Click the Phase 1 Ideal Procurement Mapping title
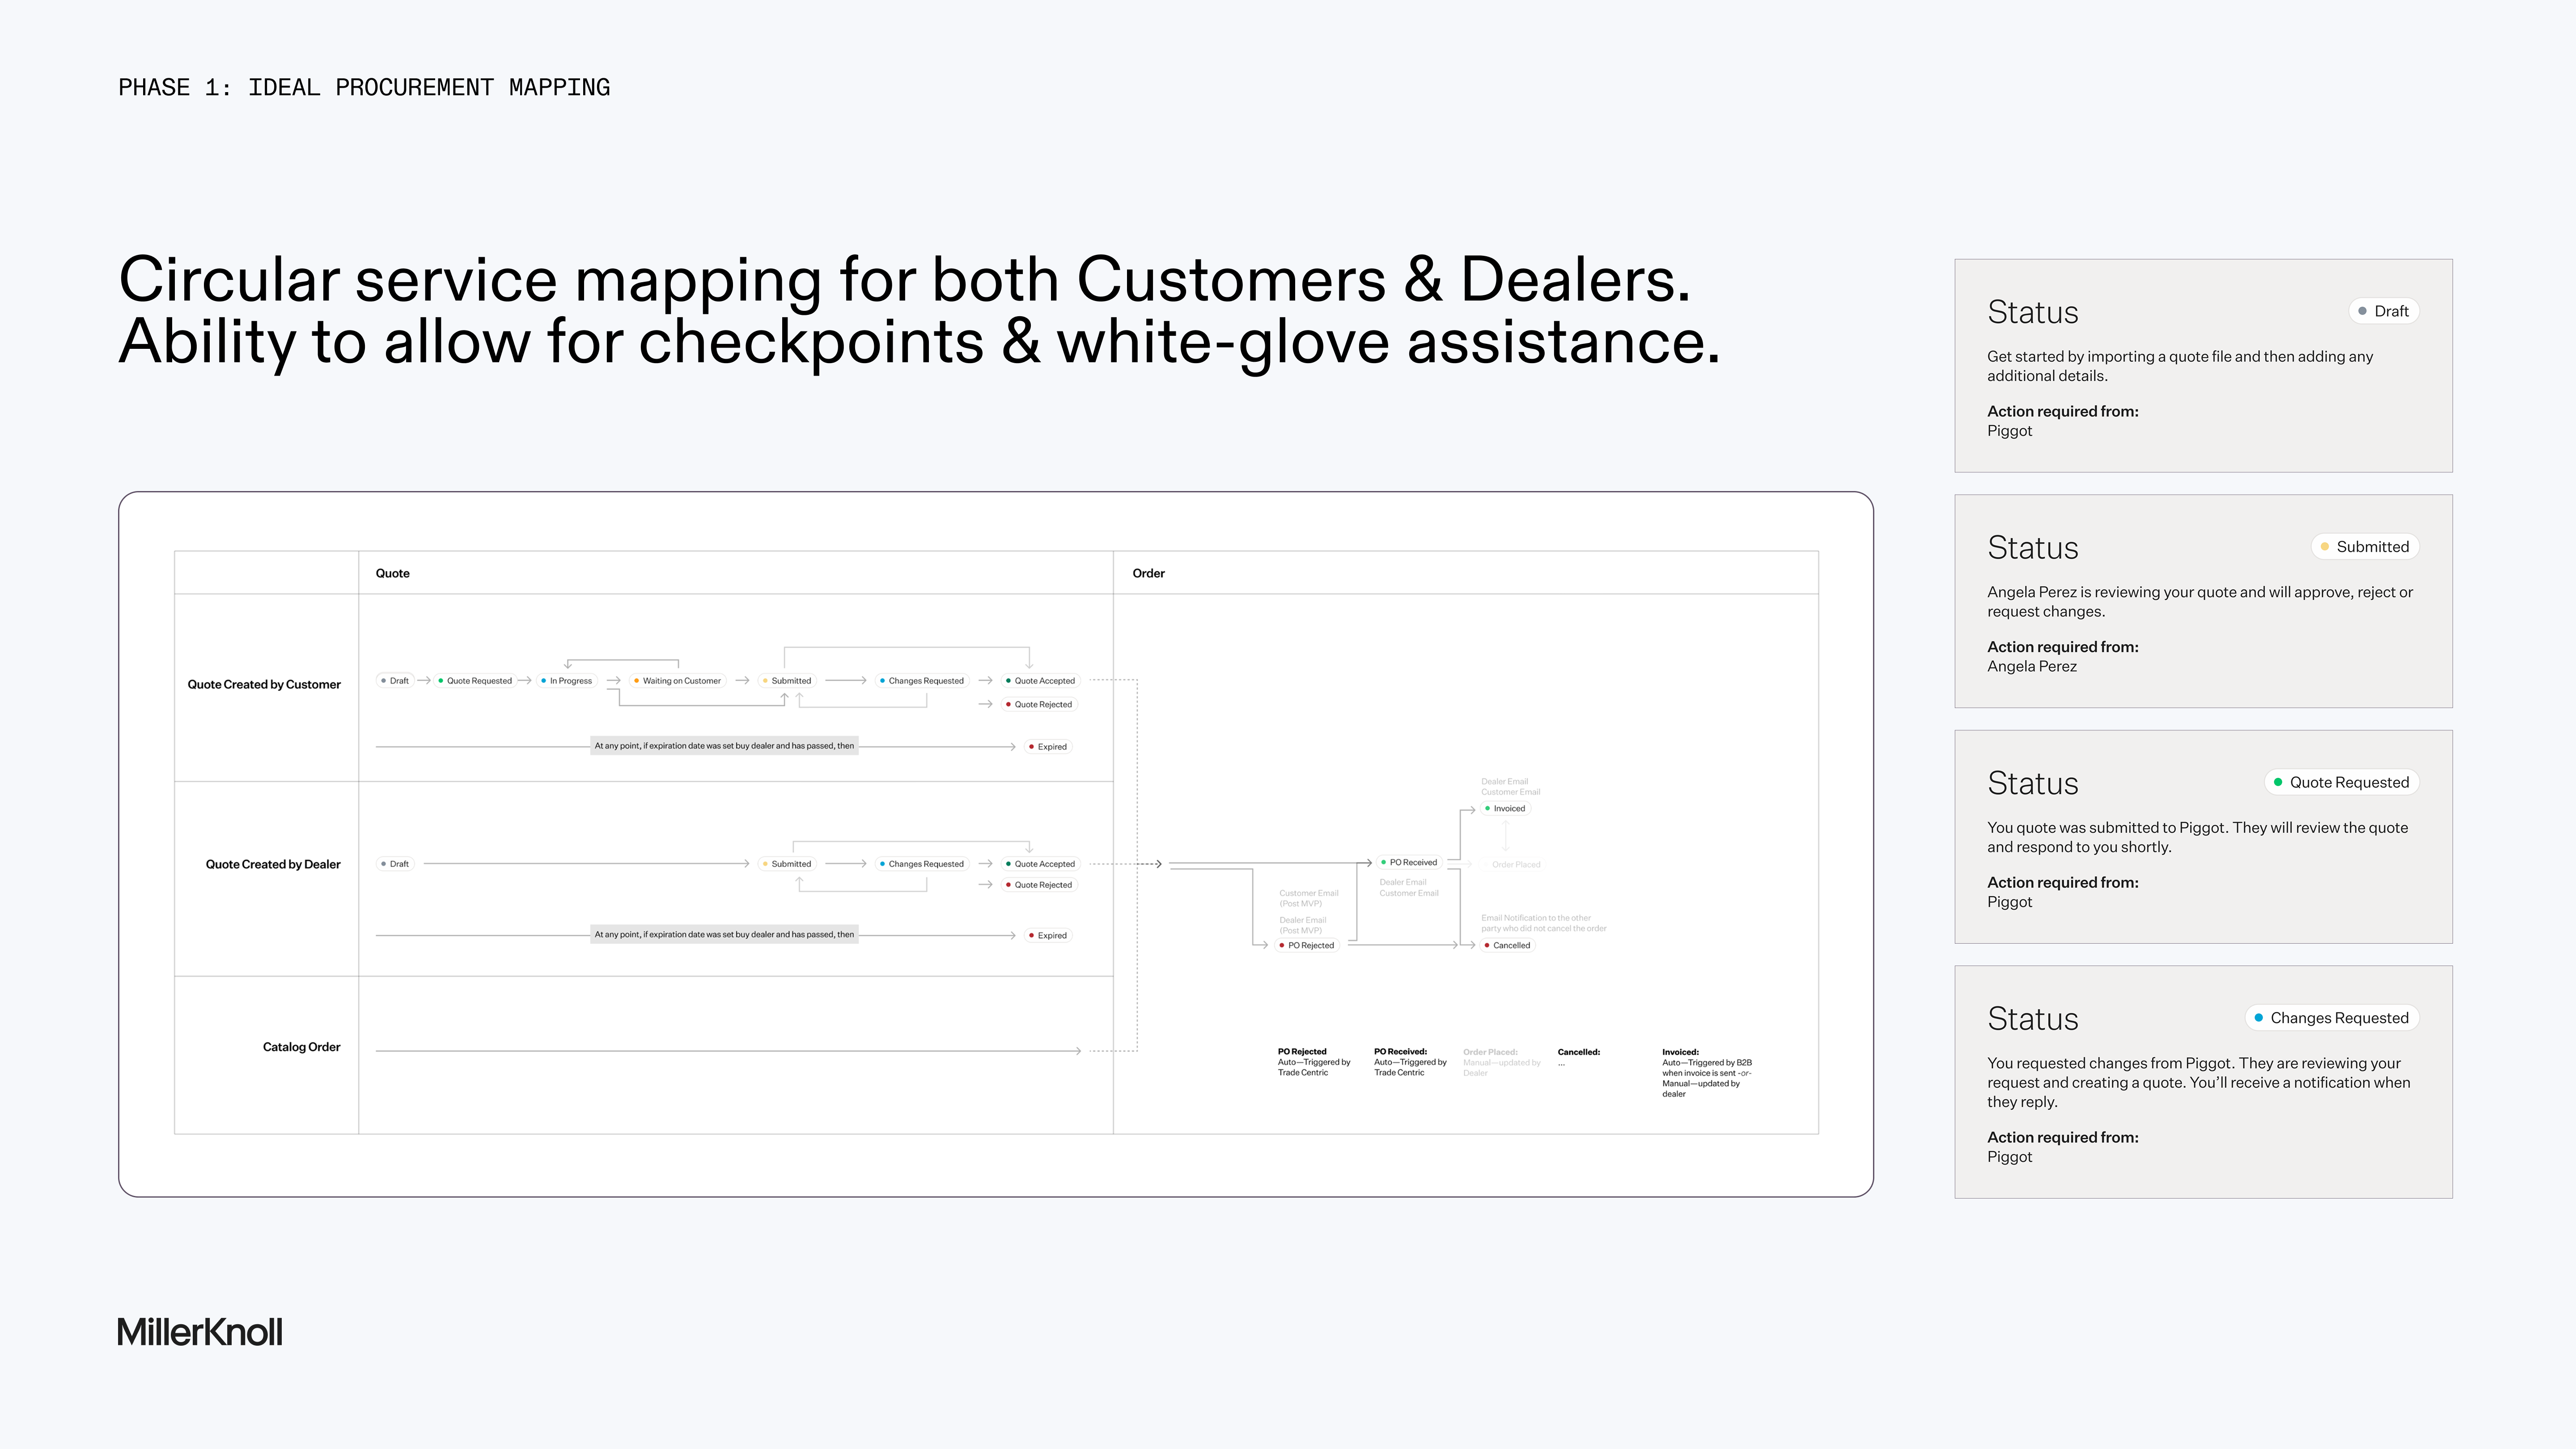Viewport: 2576px width, 1449px height. [364, 88]
